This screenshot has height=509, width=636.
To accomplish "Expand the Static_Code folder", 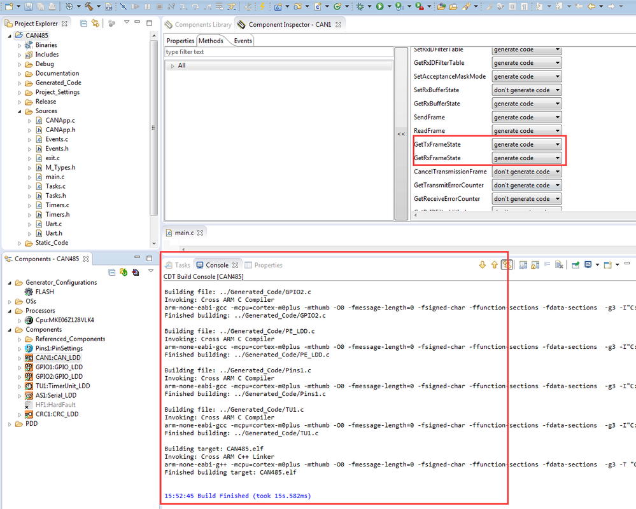I will pos(20,243).
